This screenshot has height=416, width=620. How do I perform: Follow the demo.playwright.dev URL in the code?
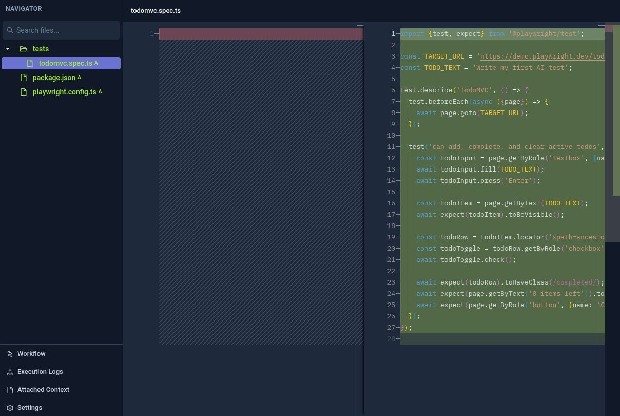[x=542, y=56]
